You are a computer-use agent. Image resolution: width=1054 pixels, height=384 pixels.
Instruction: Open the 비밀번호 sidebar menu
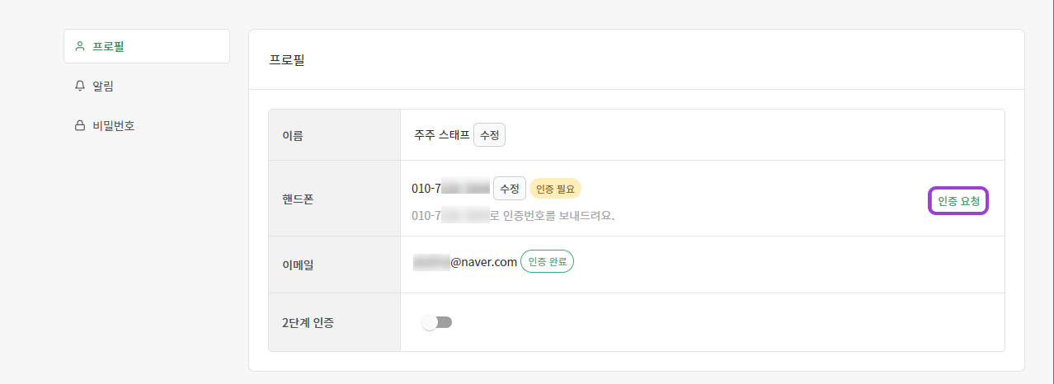114,126
